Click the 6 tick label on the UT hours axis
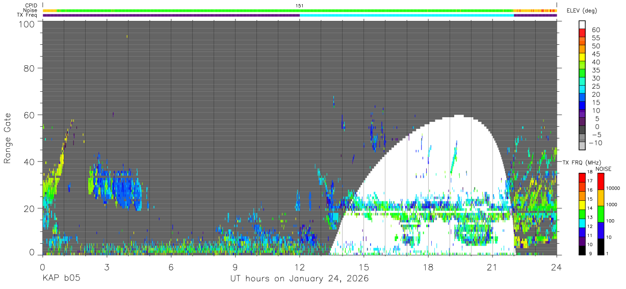The height and width of the screenshot is (289, 626). [171, 267]
